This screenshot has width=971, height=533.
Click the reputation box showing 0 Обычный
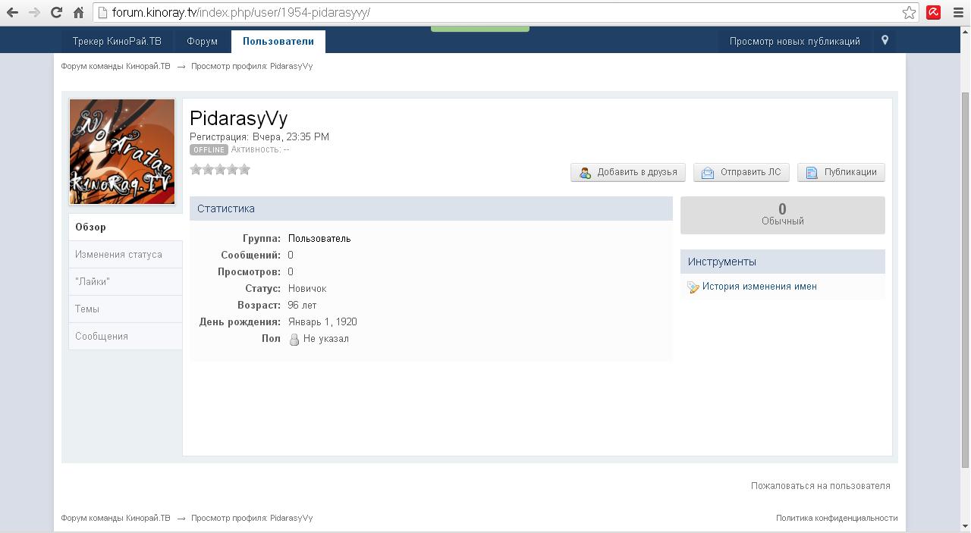point(782,215)
